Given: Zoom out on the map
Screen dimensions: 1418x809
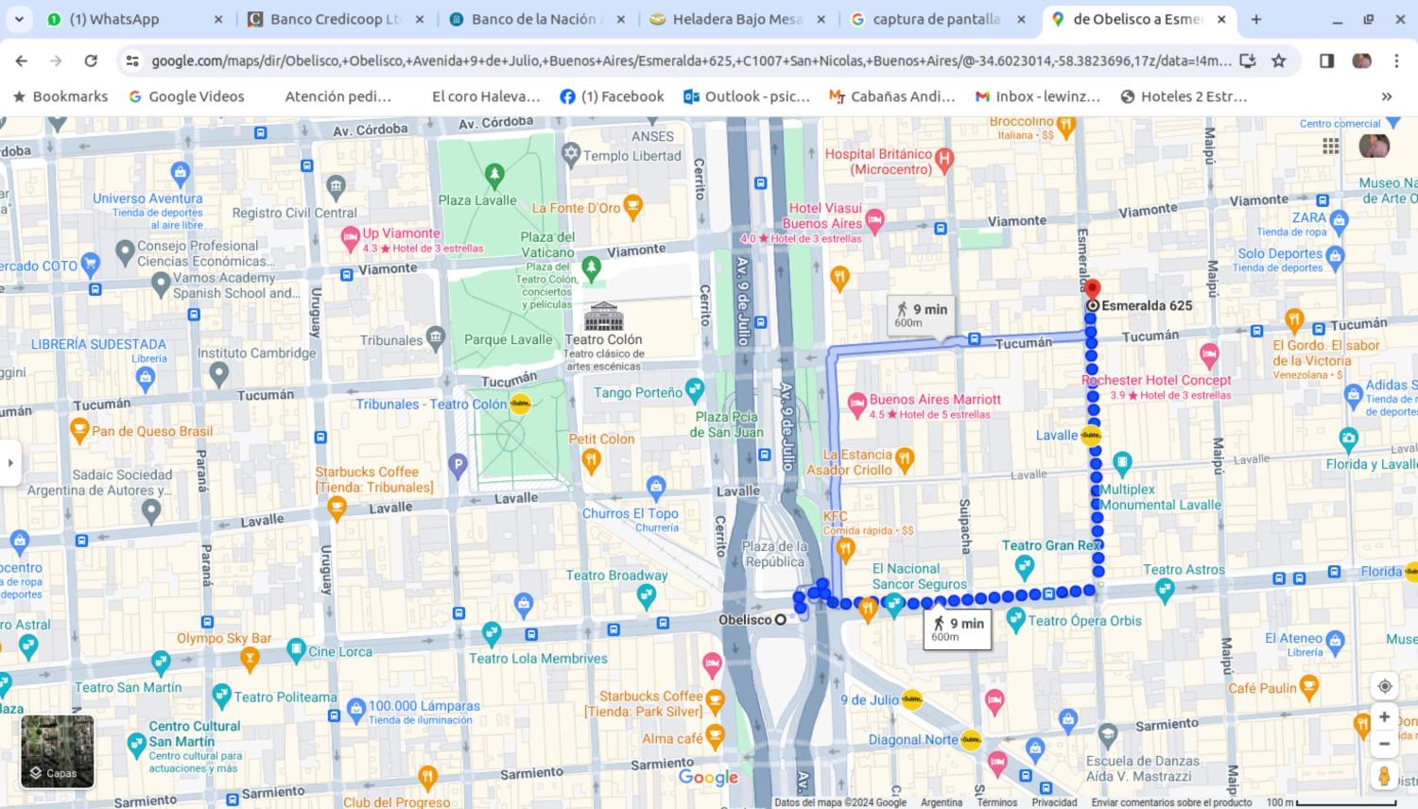Looking at the screenshot, I should (1385, 744).
